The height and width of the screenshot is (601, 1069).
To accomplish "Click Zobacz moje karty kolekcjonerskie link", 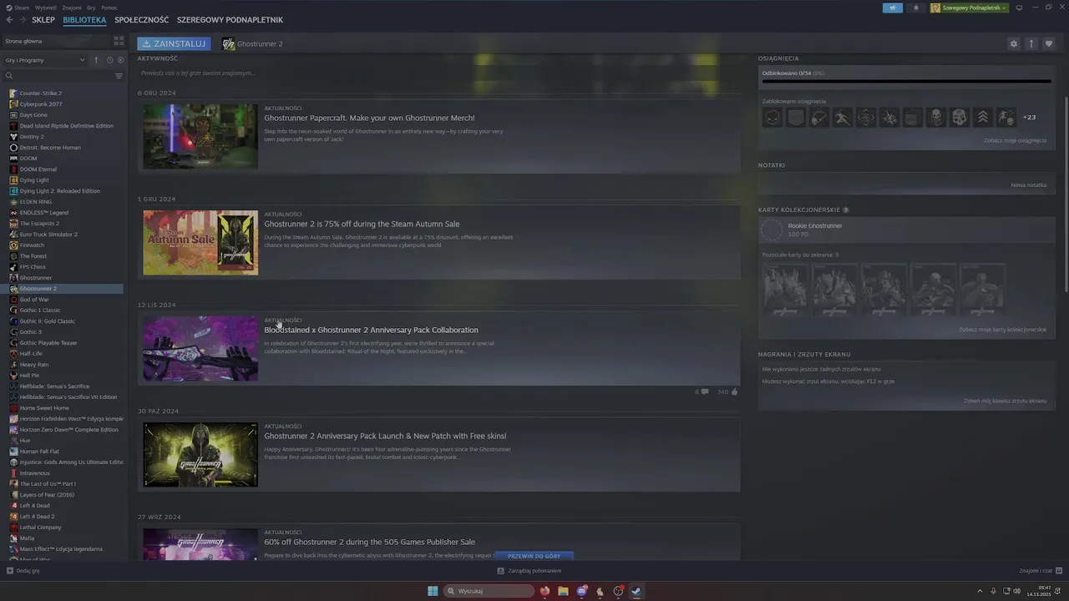I will coord(1002,330).
